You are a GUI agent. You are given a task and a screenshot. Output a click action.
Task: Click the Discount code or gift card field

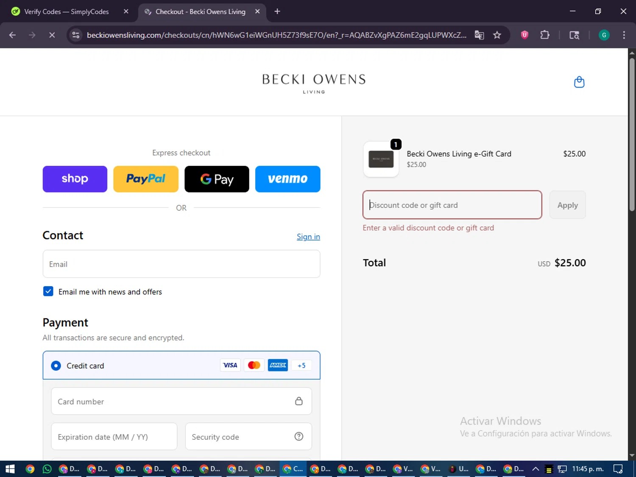point(452,205)
